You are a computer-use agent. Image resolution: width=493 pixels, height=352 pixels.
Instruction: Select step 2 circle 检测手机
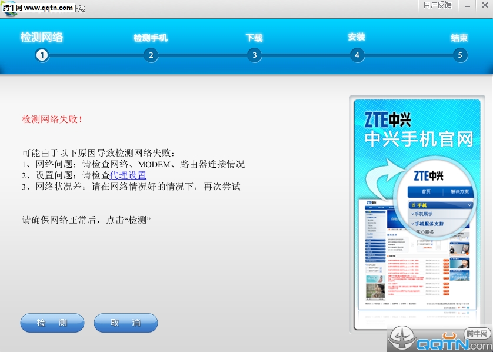(151, 55)
